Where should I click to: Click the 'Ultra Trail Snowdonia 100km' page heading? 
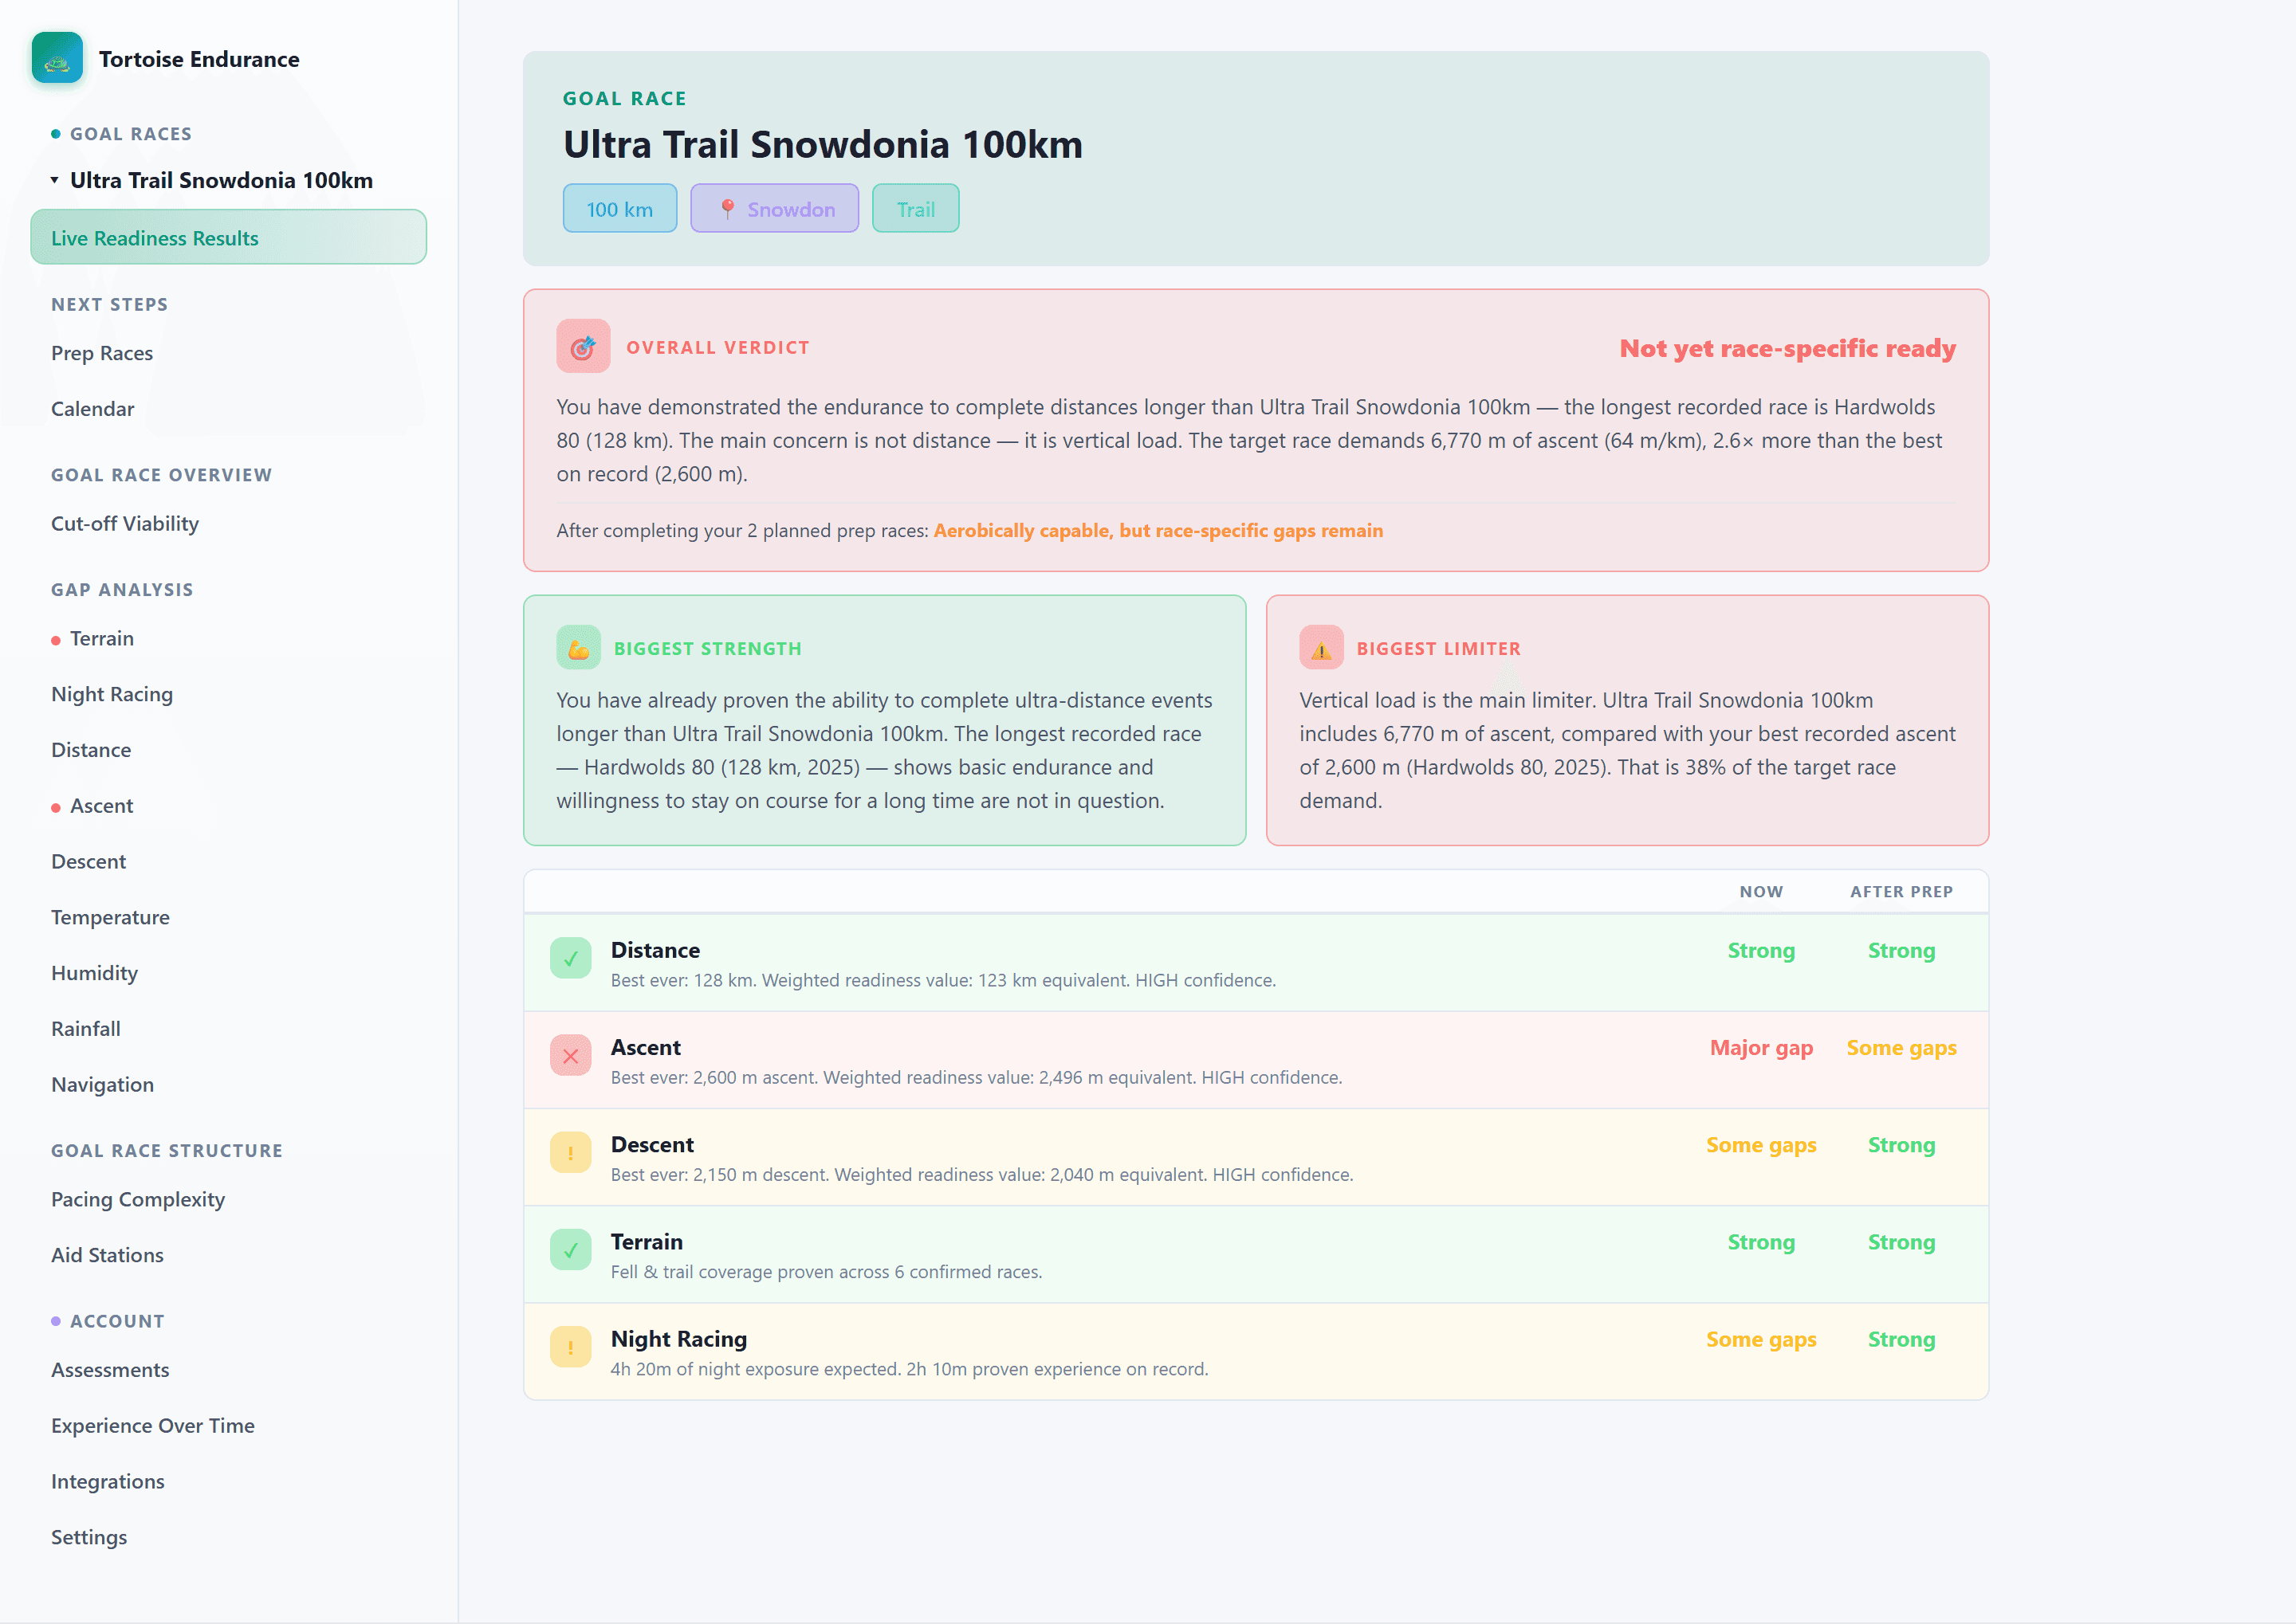click(823, 144)
